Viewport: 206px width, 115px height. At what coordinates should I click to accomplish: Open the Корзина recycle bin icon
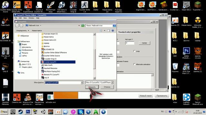click(x=175, y=67)
